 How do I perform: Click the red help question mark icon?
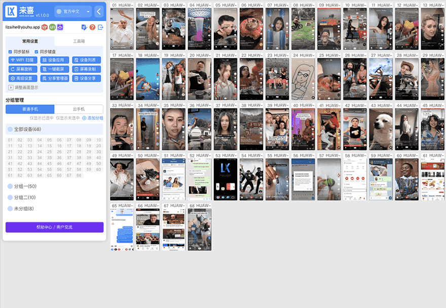click(x=92, y=27)
